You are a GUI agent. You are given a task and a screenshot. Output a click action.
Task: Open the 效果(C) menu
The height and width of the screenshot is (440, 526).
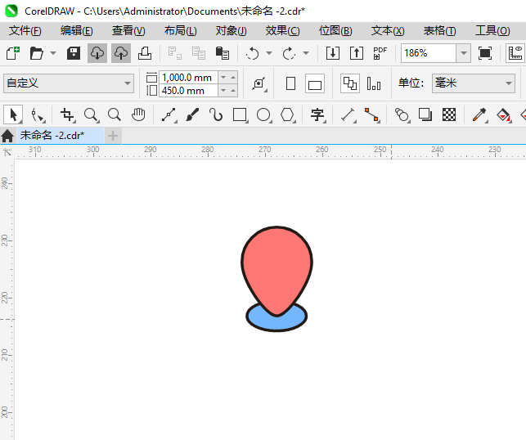coord(282,30)
